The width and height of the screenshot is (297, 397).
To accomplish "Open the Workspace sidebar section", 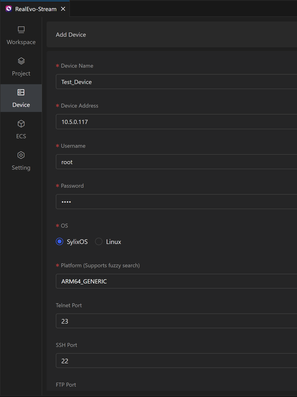I will [21, 36].
